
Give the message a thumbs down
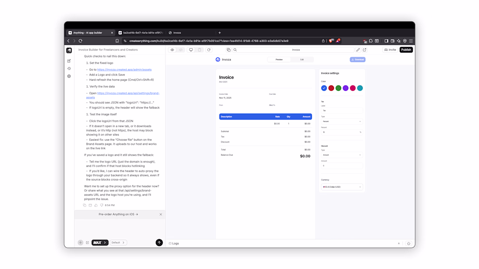pyautogui.click(x=102, y=205)
